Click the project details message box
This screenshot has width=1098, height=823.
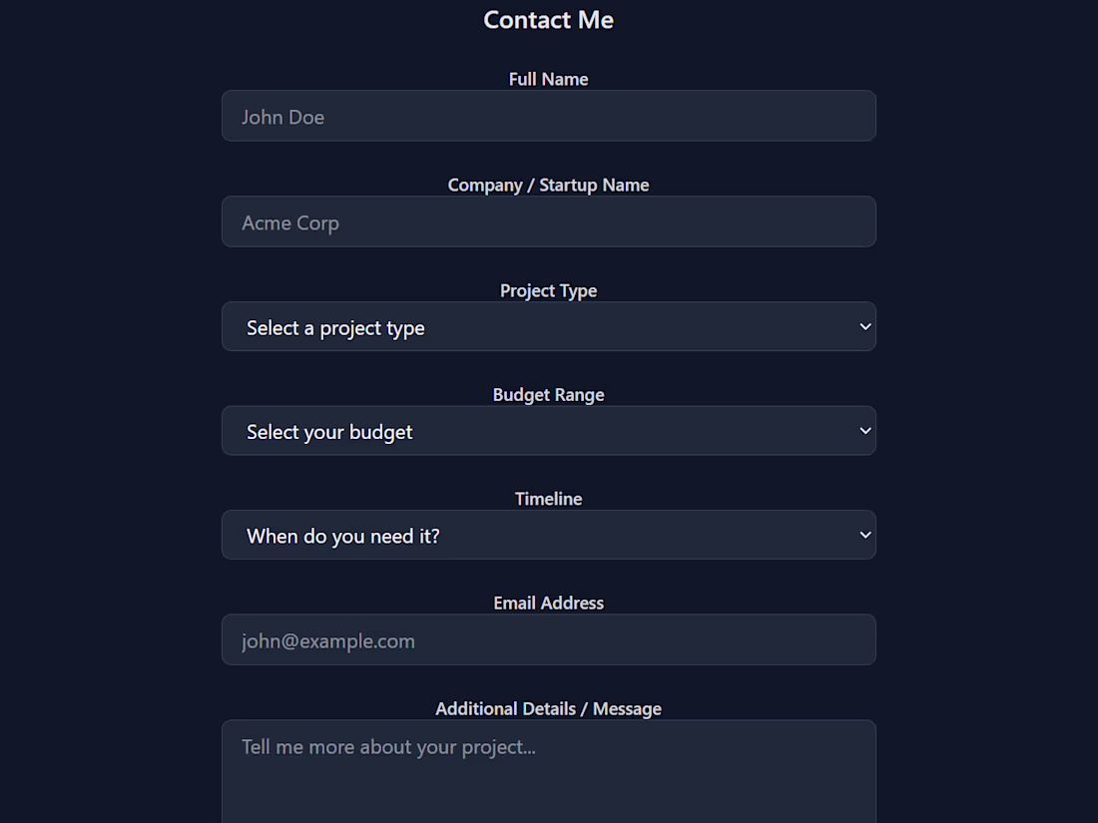[549, 768]
